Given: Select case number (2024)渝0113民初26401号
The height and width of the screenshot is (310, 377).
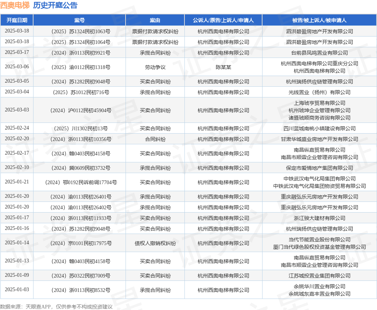Looking at the screenshot, I should pyautogui.click(x=81, y=197).
